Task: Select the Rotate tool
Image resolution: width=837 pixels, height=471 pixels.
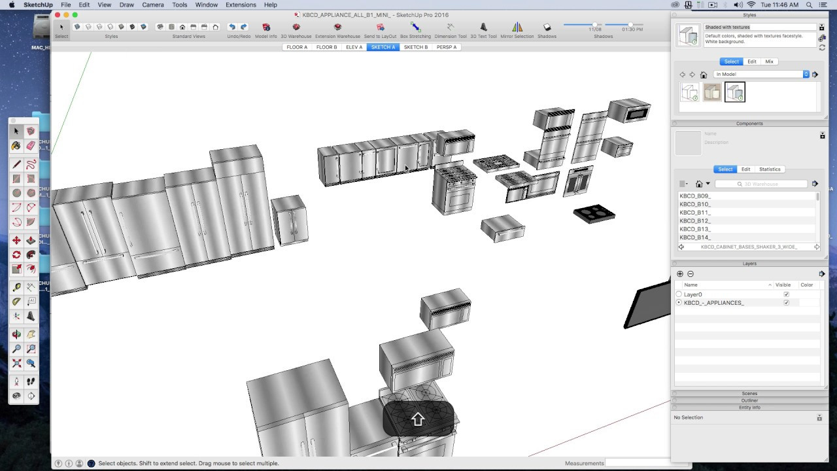Action: [x=16, y=255]
